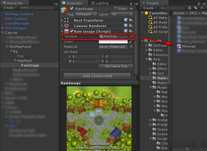
Task: Select the RawImage object in Hierarchy
Action: pyautogui.click(x=30, y=65)
